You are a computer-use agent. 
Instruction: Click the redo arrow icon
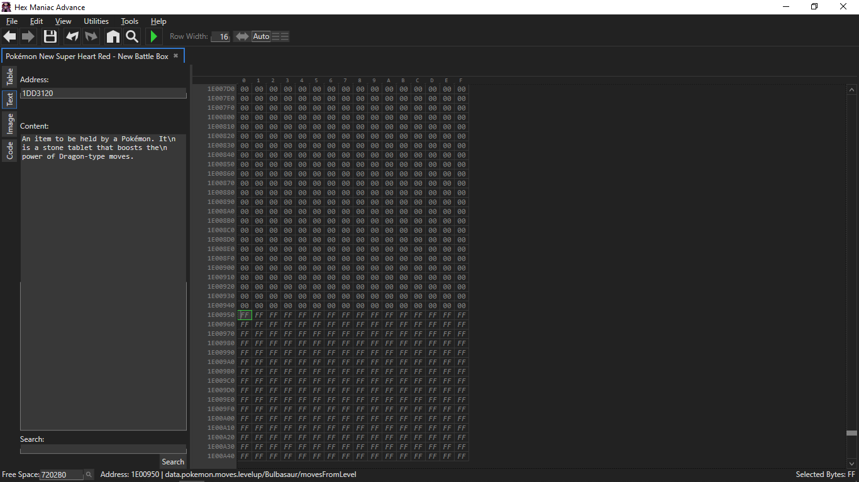tap(92, 36)
